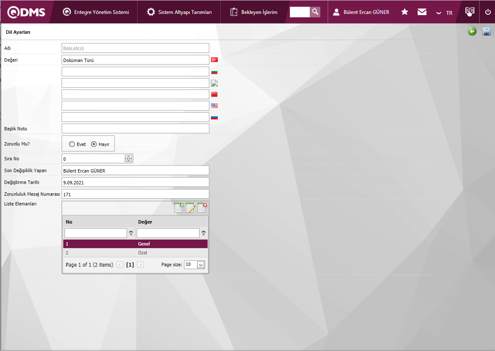
Task: Click Zorunluluk Mesaj Numarası field
Action: click(x=135, y=194)
